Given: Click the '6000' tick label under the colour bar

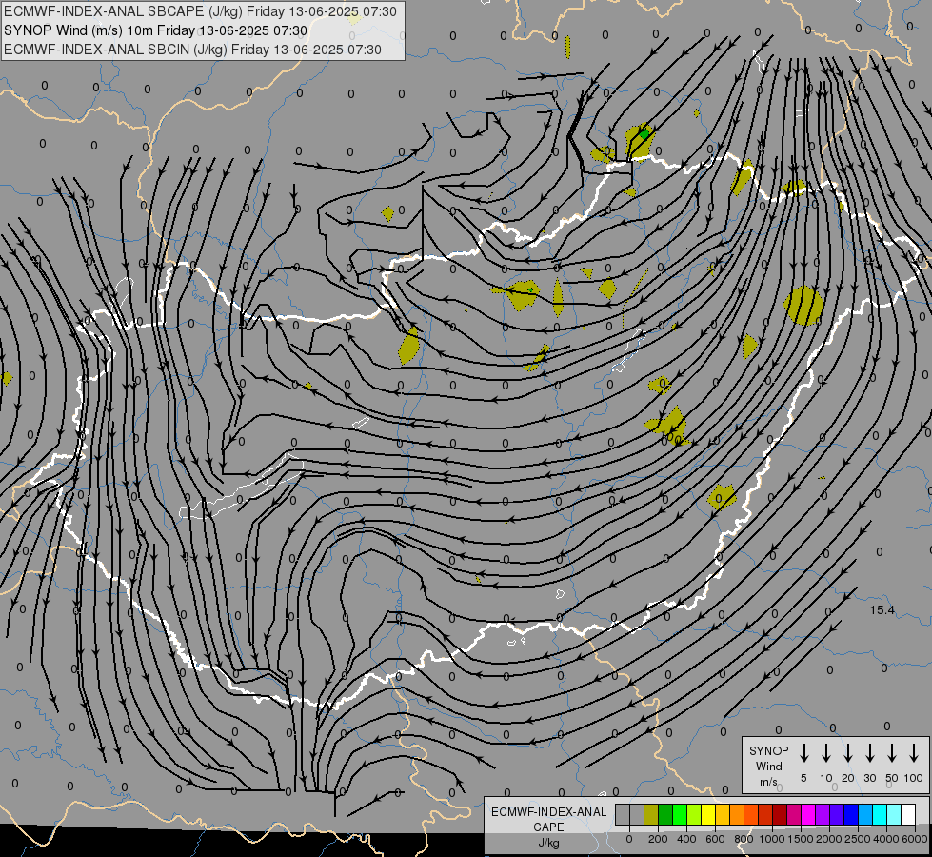Looking at the screenshot, I should click(915, 839).
